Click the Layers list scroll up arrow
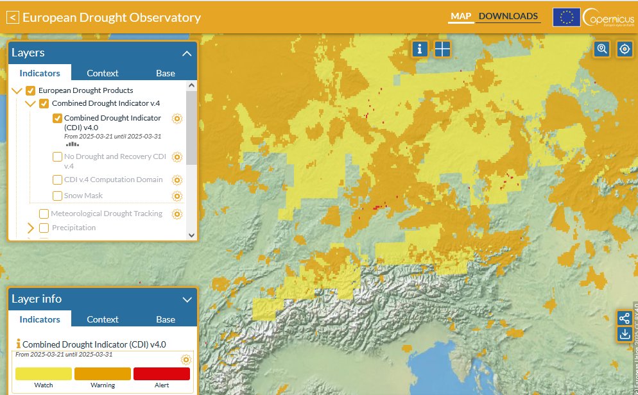638x395 pixels. pos(192,85)
